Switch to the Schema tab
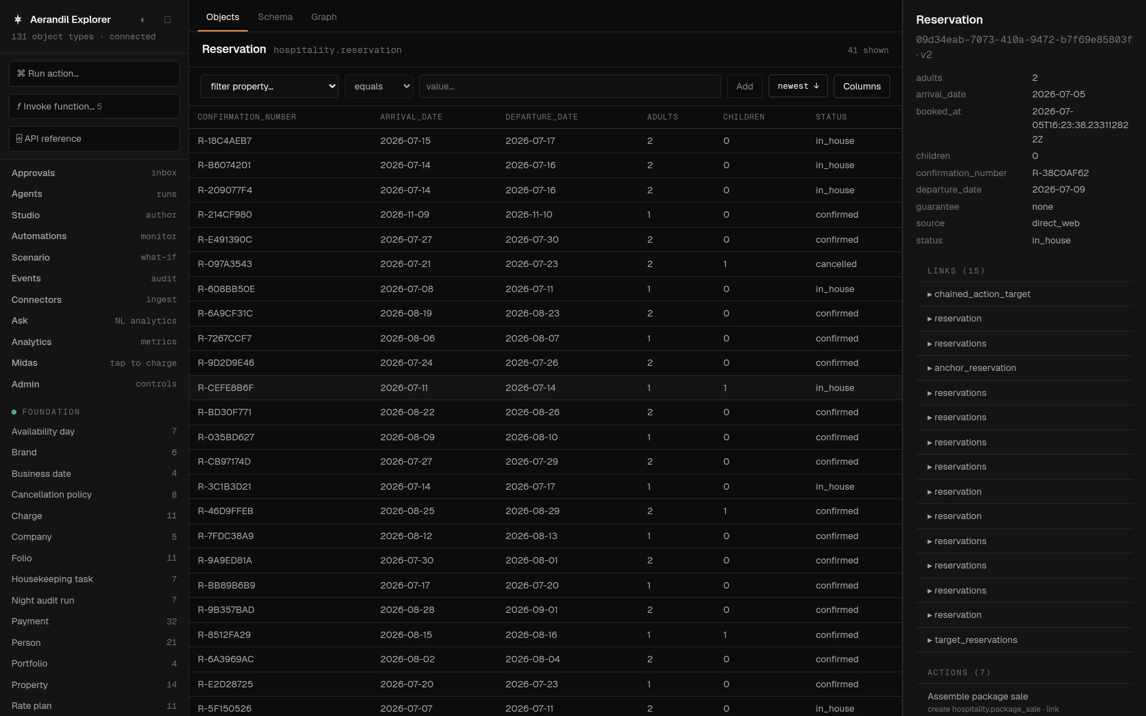1146x716 pixels. [x=275, y=16]
